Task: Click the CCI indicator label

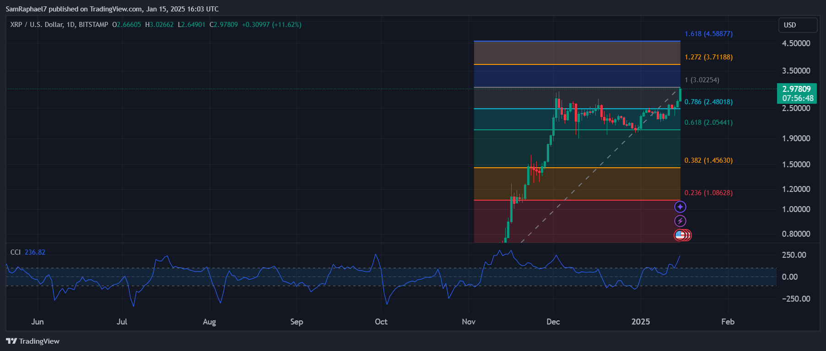Action: click(16, 252)
